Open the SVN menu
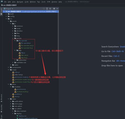 pyautogui.click(x=49, y=2)
